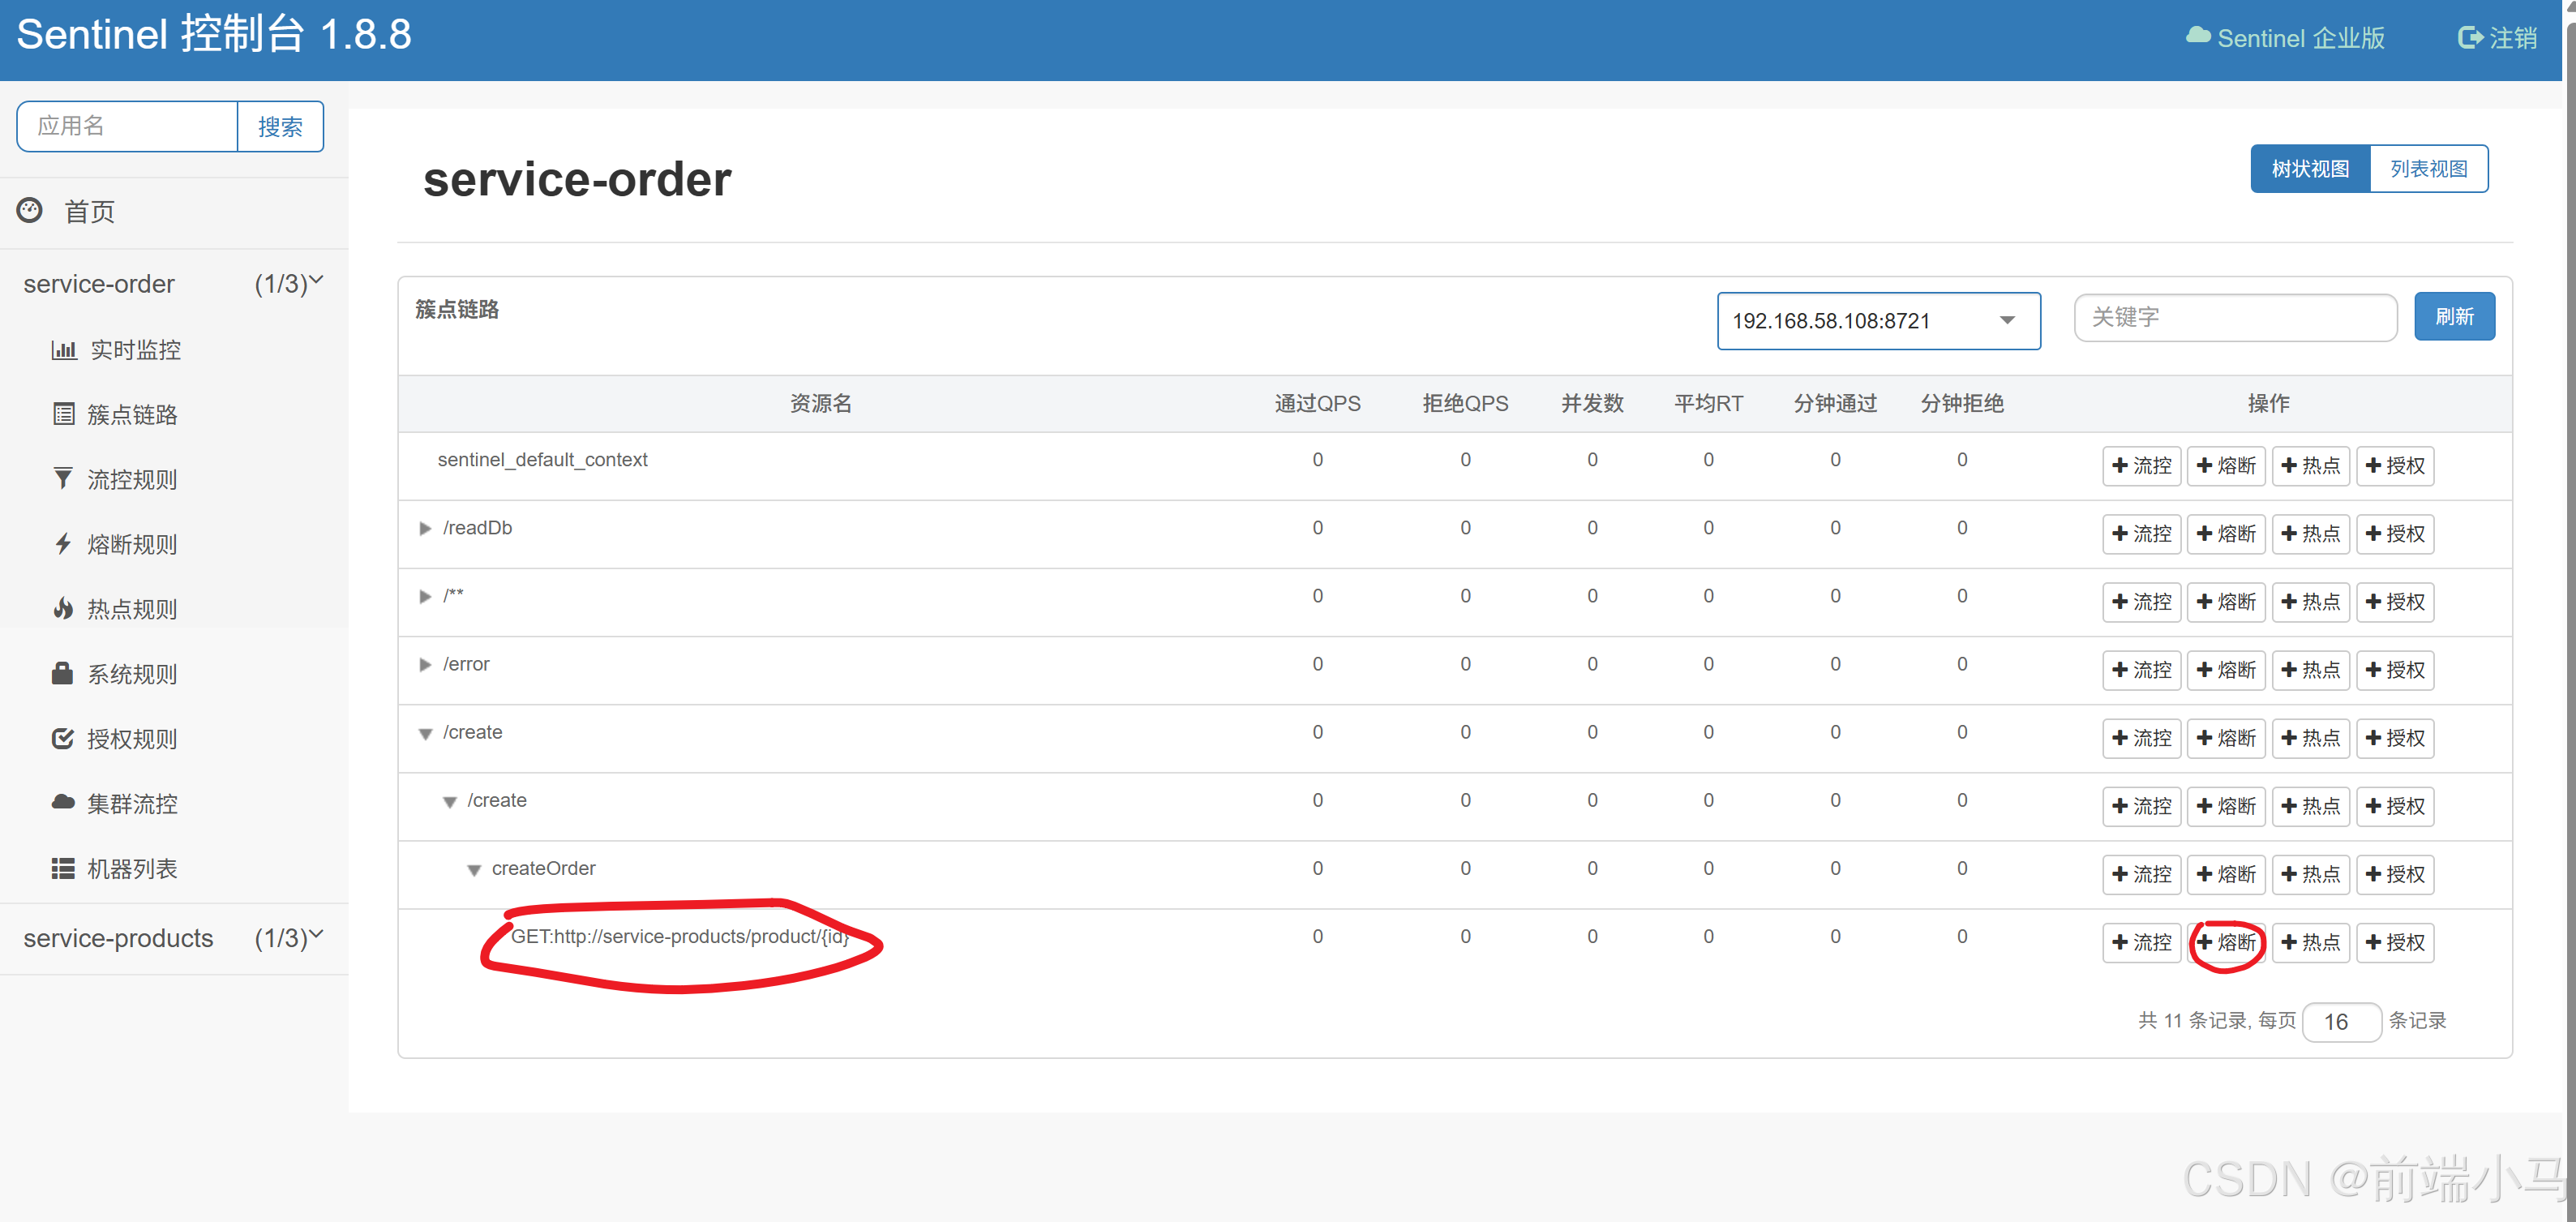The width and height of the screenshot is (2576, 1222).
Task: Click the records-per-page field showing 16
Action: click(2341, 1021)
